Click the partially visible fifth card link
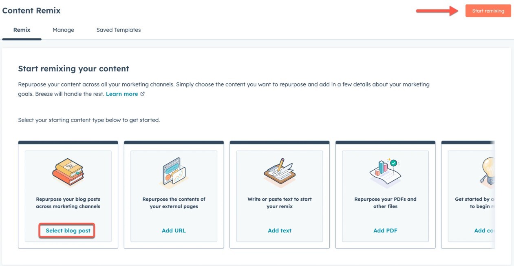Viewport: 514px width, 266px height. point(484,231)
